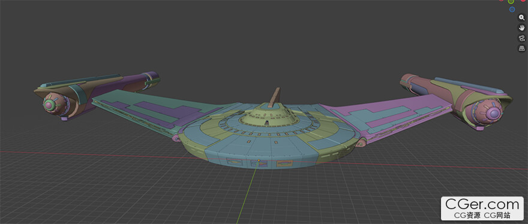Toggle the camera view icon

click(521, 38)
